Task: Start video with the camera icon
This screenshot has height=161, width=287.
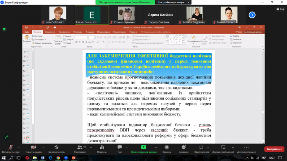Action: tap(34, 147)
